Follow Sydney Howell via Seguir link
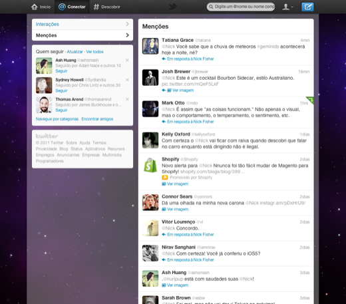346x304 pixels. pyautogui.click(x=61, y=90)
